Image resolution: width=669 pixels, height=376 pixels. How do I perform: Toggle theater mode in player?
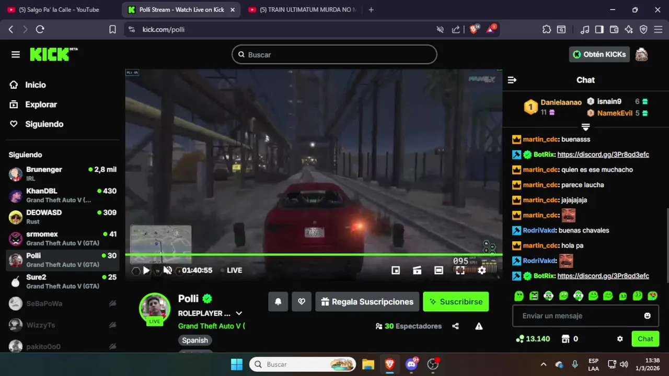point(439,270)
